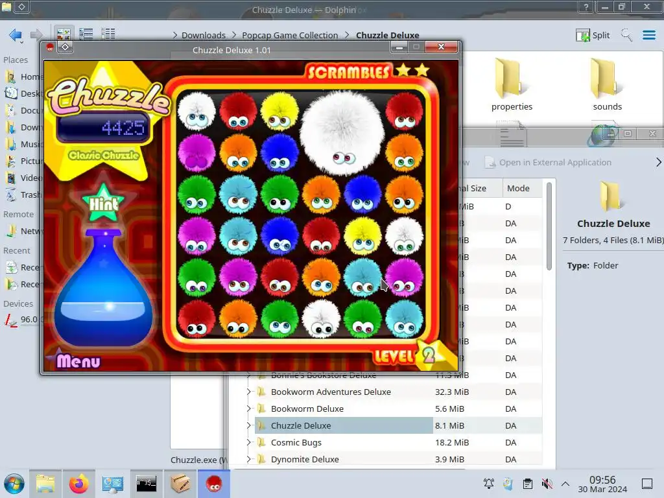
Task: Open the properties folder
Action: [x=512, y=85]
